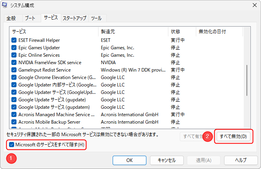Uncheck Google Updater 内部サービス checkbox

[x=14, y=85]
